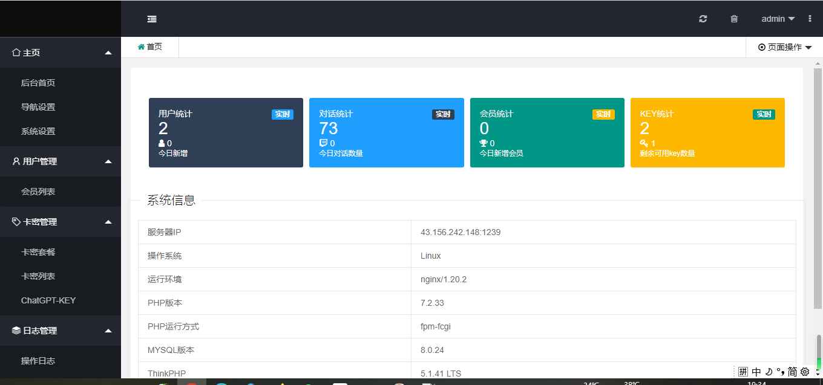The width and height of the screenshot is (823, 385).
Task: Click the trash clear-cache icon in the navbar
Action: 734,19
